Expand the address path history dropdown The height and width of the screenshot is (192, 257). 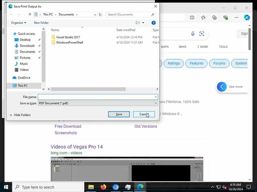tap(95, 14)
